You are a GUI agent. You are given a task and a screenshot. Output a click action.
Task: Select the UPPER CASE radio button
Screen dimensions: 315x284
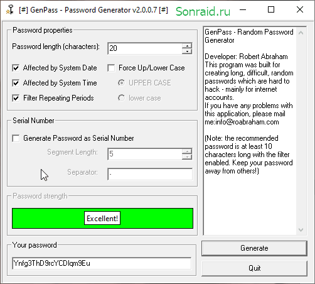(x=121, y=83)
